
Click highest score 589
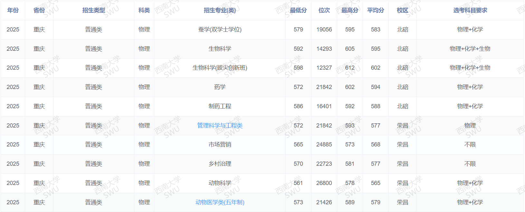pos(350,202)
